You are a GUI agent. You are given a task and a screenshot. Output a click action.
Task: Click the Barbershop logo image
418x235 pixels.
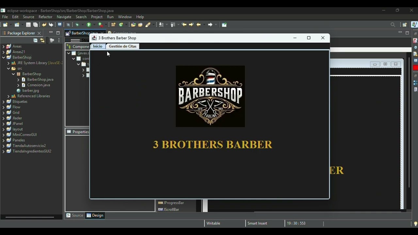(210, 96)
